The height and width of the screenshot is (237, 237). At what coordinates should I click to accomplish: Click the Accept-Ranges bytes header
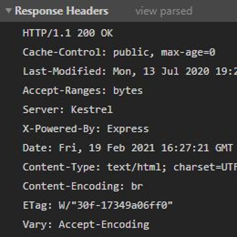tap(82, 91)
